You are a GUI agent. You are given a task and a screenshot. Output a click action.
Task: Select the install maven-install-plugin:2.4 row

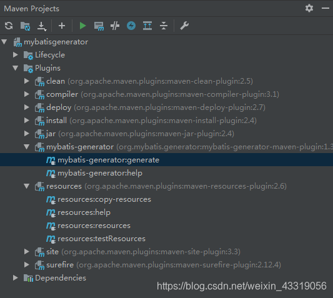coord(166,121)
